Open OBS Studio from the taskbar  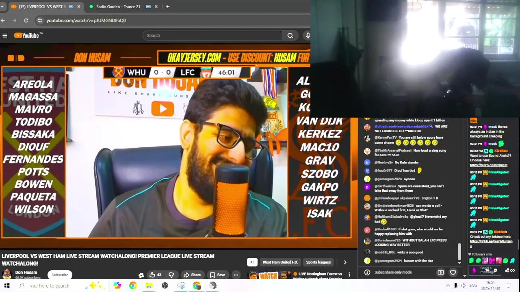[x=165, y=286]
